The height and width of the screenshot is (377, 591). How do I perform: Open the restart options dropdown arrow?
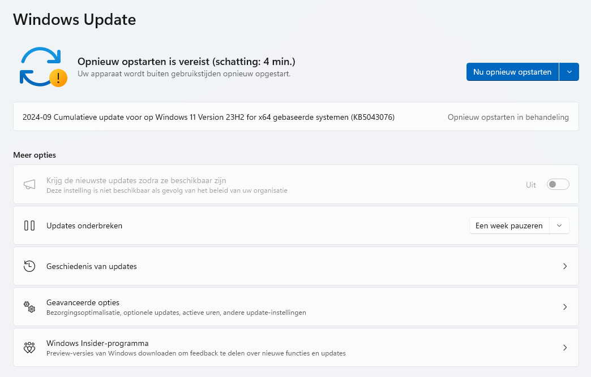569,72
